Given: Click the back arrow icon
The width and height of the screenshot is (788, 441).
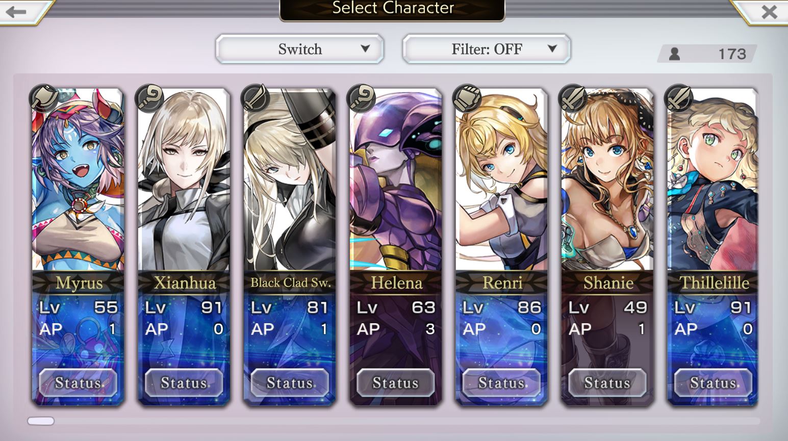Looking at the screenshot, I should coord(16,11).
